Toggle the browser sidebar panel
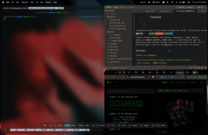The width and height of the screenshot is (208, 135). 188,77
